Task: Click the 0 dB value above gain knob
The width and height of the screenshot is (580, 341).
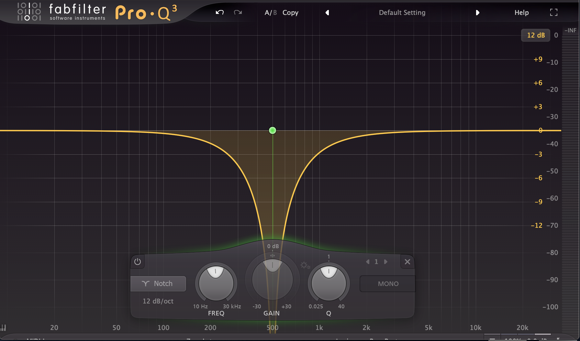Action: pos(273,246)
